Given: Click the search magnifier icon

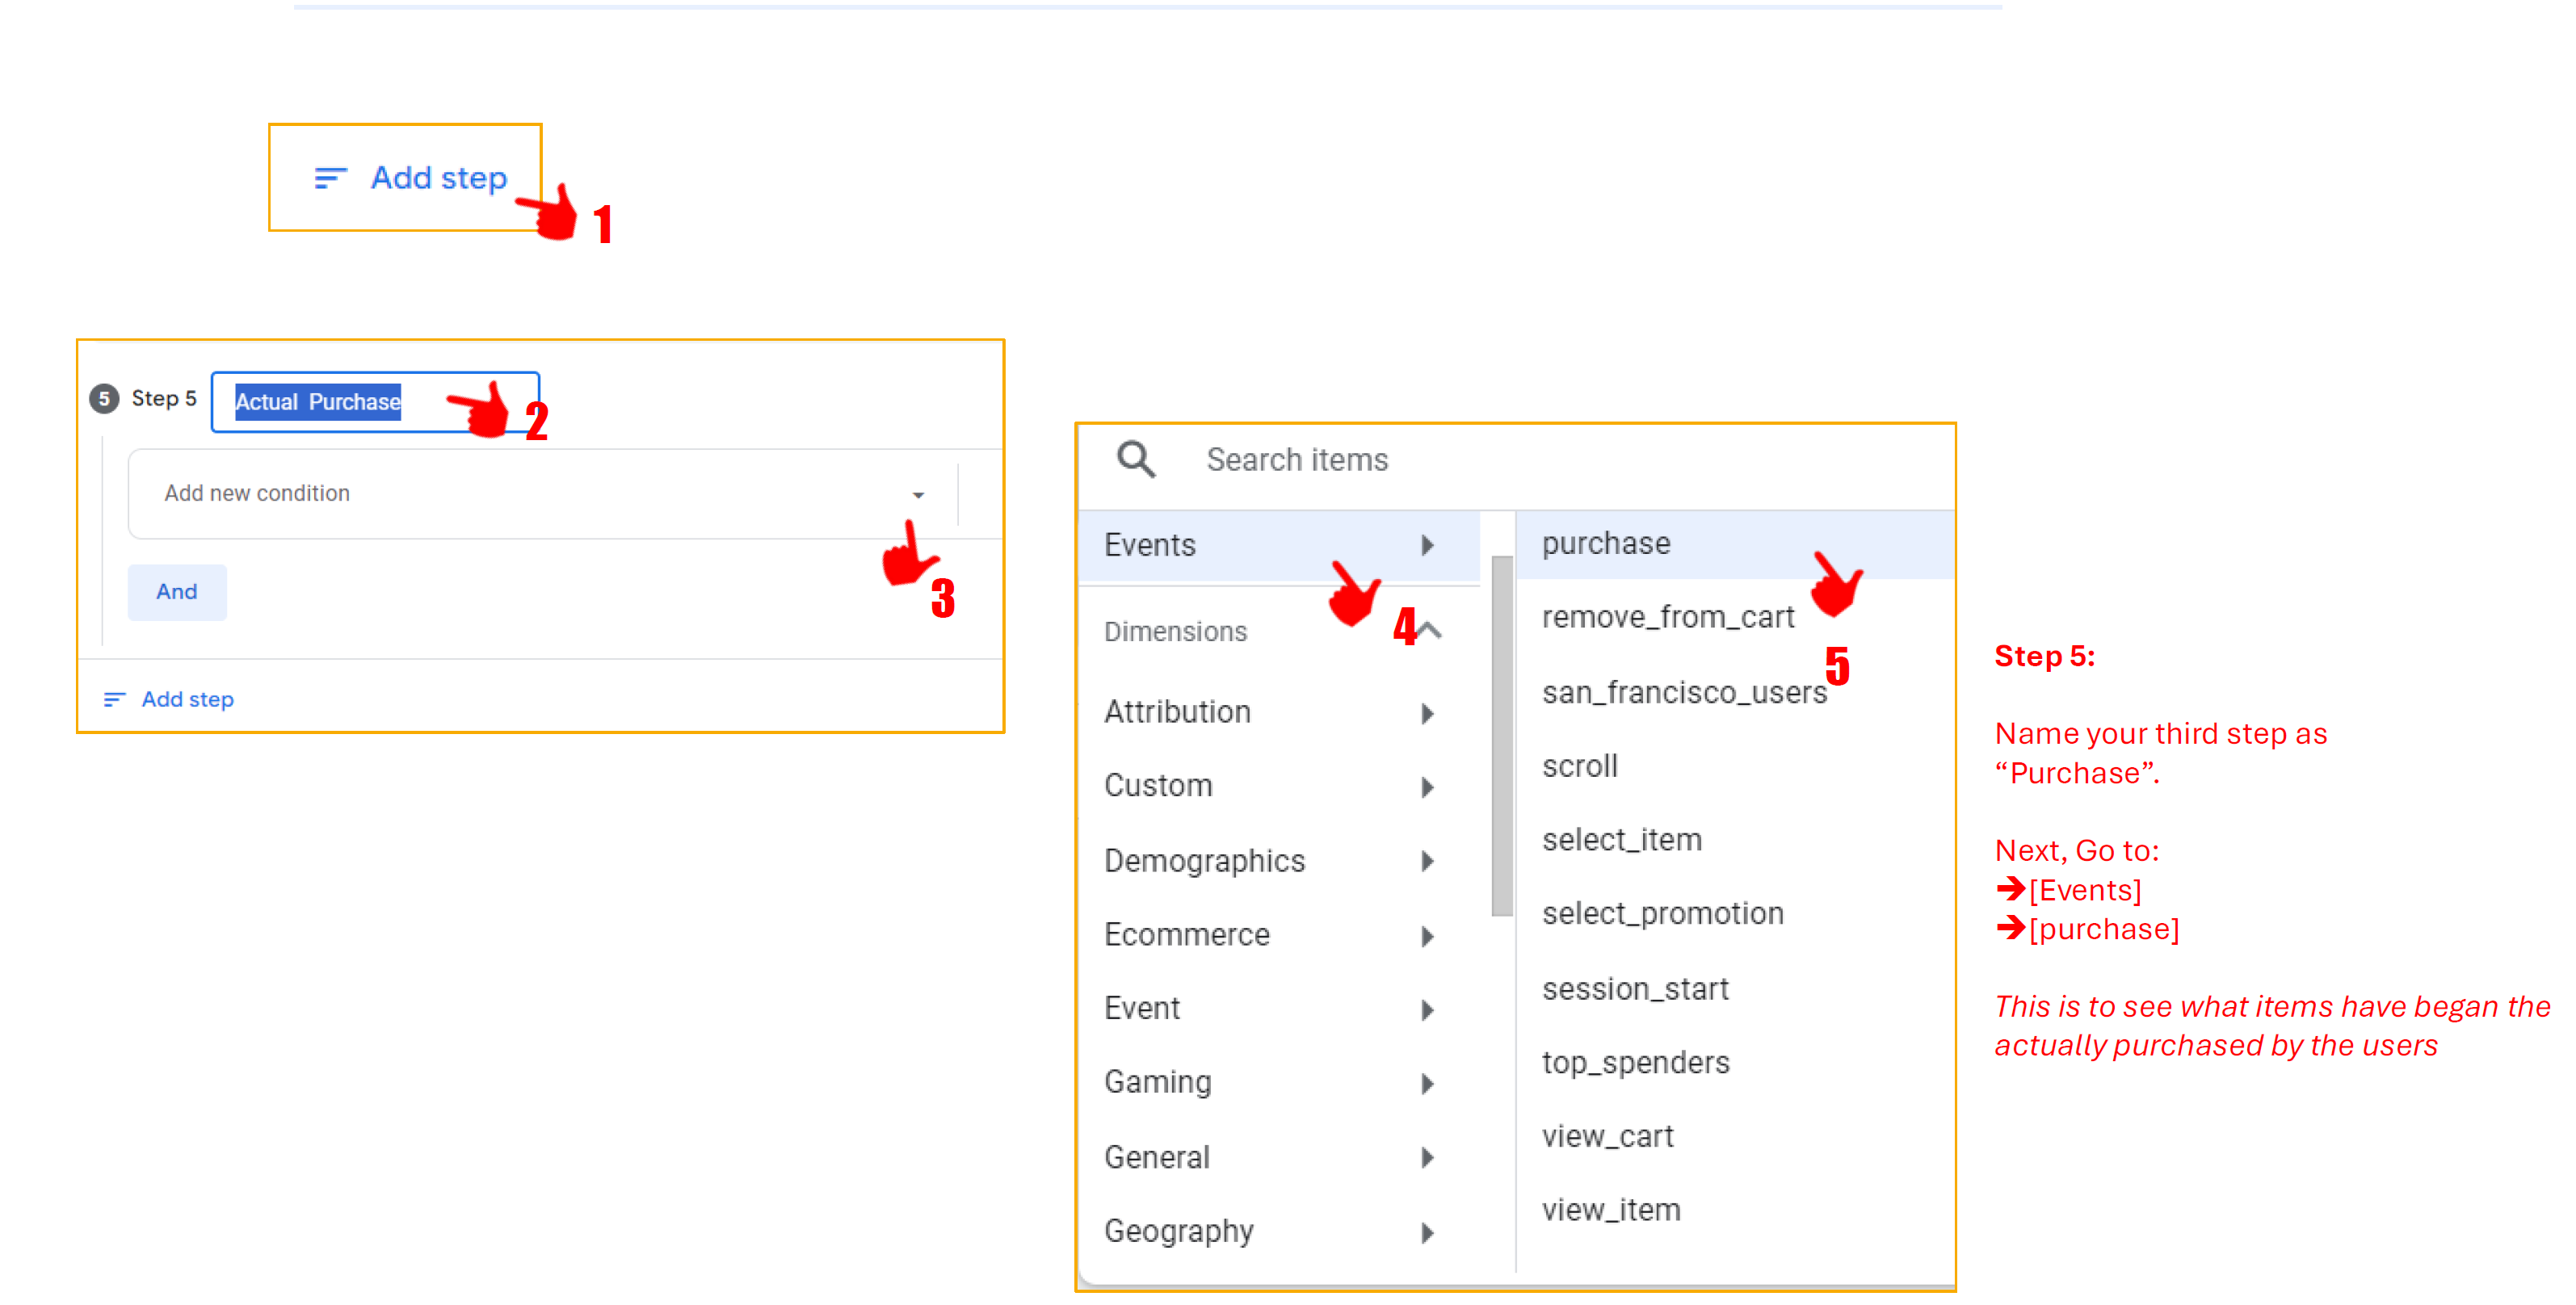Looking at the screenshot, I should click(x=1135, y=460).
